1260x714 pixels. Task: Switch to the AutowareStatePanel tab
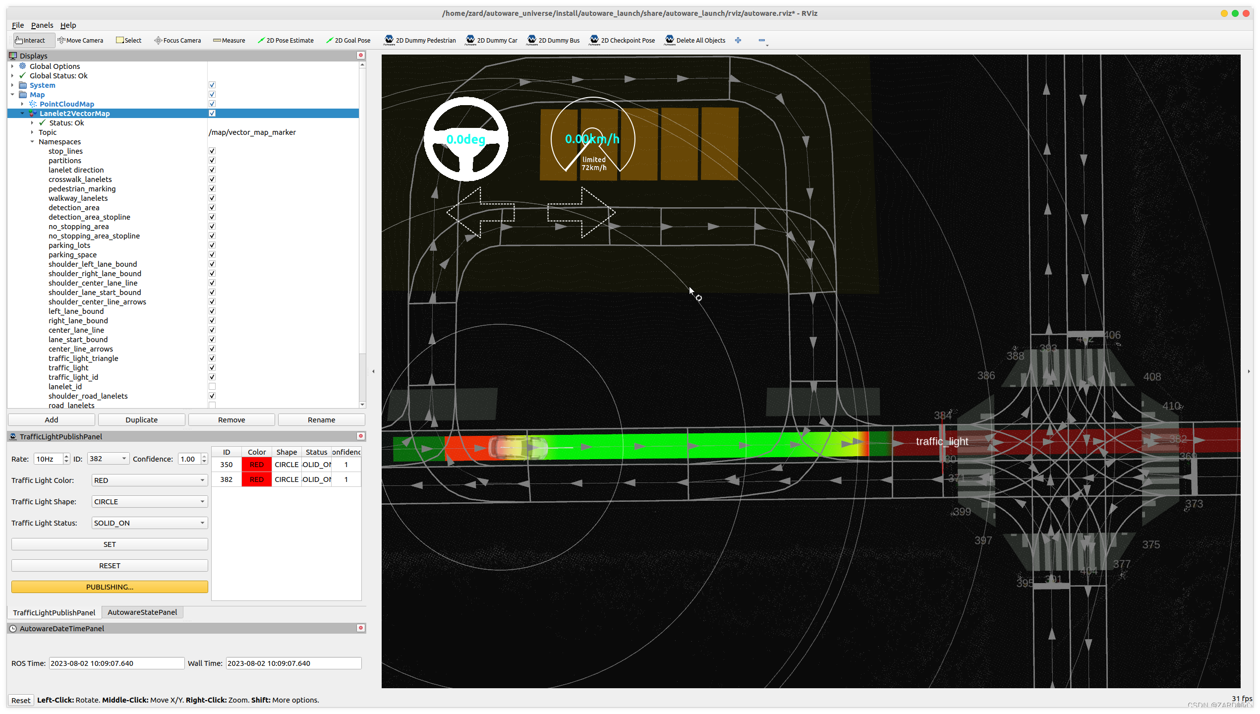(x=142, y=612)
